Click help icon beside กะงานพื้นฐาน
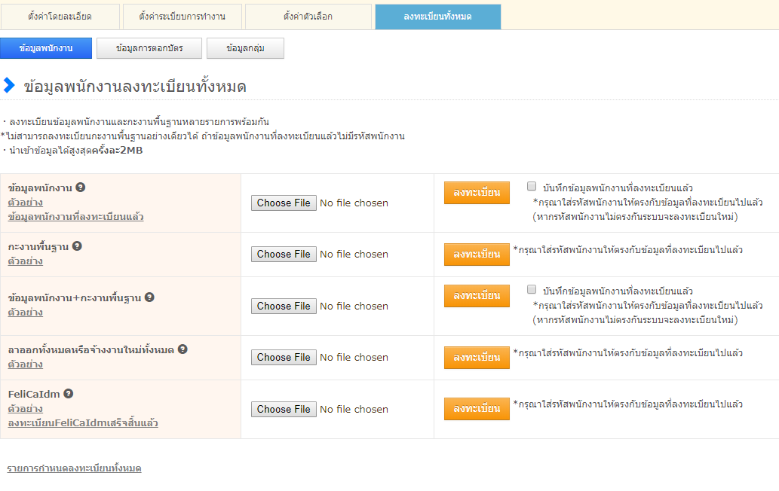Image resolution: width=779 pixels, height=491 pixels. pyautogui.click(x=77, y=246)
